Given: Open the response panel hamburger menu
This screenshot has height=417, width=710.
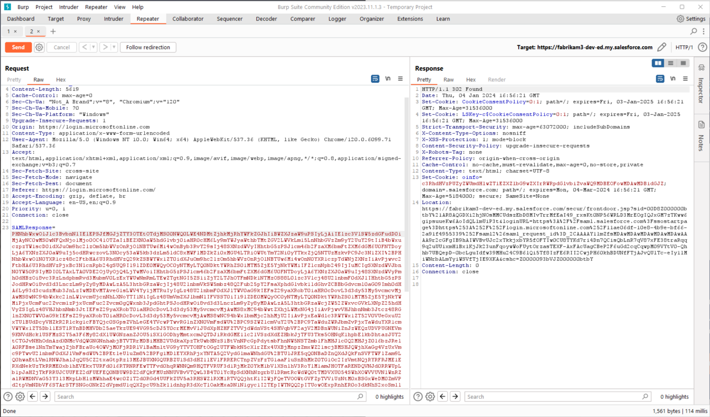Looking at the screenshot, I should pyautogui.click(x=686, y=79).
